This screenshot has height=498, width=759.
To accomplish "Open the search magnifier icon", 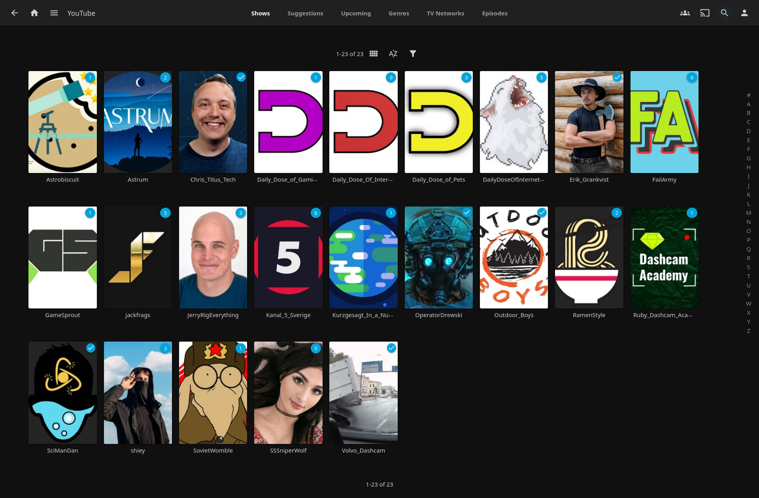I will coord(724,13).
